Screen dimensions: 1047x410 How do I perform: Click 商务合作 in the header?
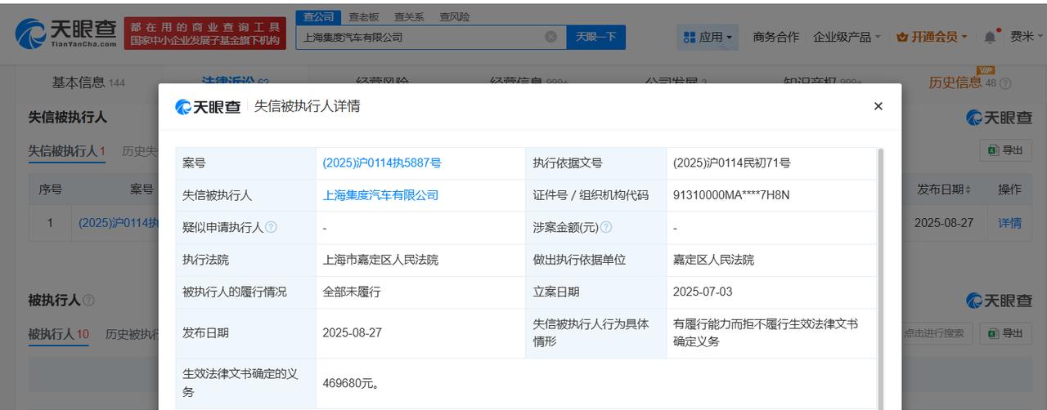click(775, 37)
